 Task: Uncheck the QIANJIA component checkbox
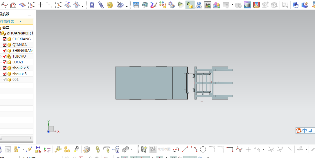pyautogui.click(x=5, y=45)
